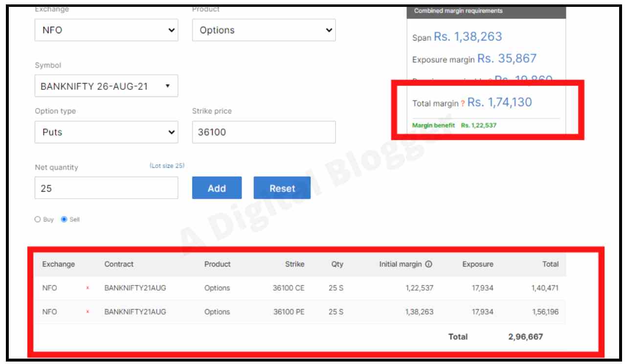Click the Contract column header
Image resolution: width=625 pixels, height=364 pixels.
(119, 264)
